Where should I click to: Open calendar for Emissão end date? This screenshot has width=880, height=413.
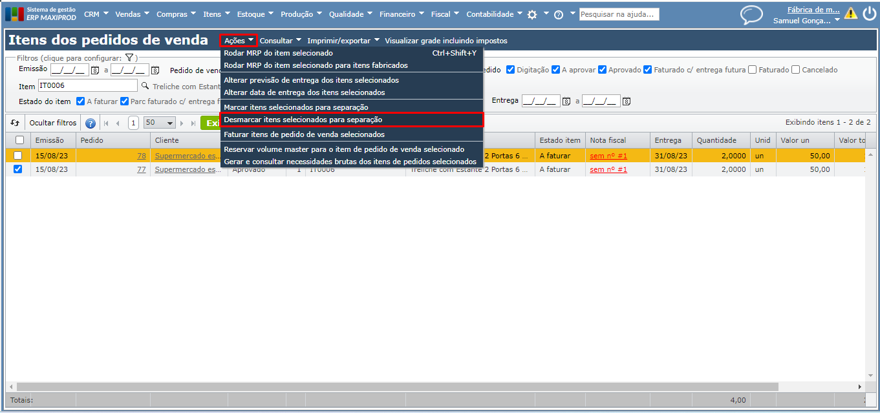pos(155,70)
